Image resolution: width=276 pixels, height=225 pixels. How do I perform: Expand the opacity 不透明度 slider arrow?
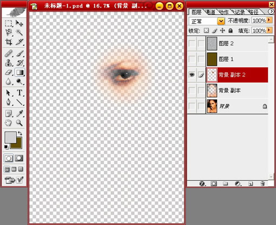pos(269,20)
